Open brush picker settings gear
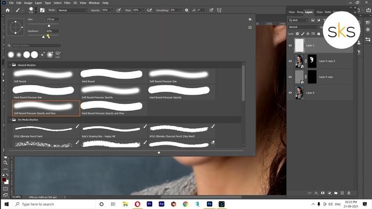Screen dimensions: 372x209 250,19
